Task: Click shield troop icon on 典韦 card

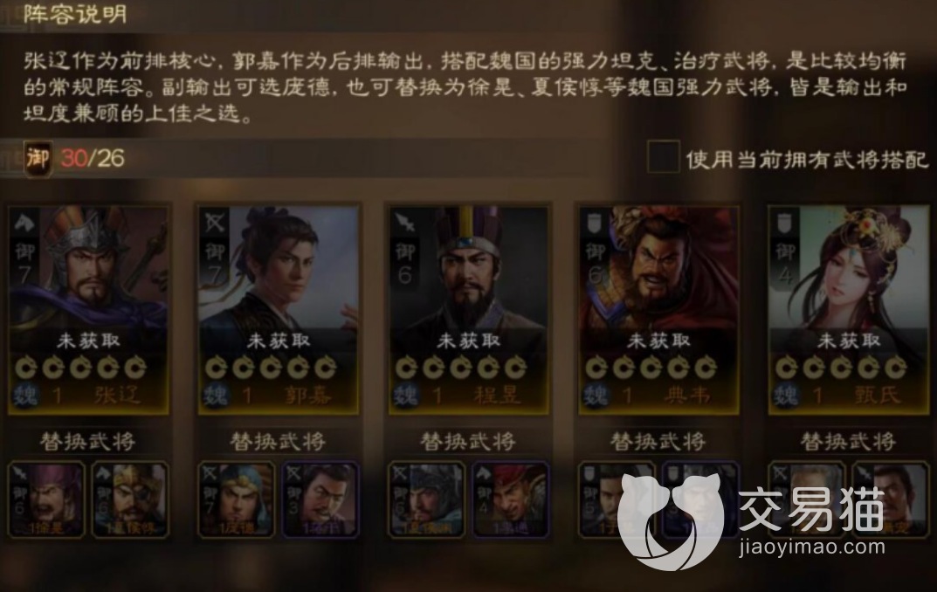Action: point(594,224)
